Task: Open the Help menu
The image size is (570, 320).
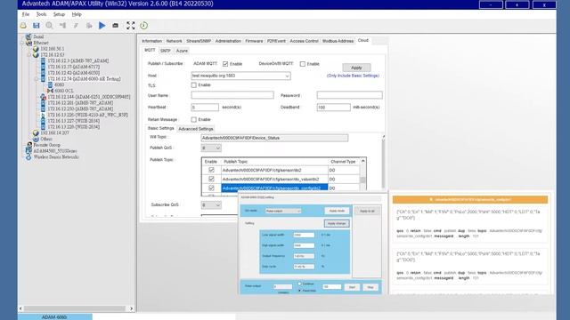Action: (77, 14)
